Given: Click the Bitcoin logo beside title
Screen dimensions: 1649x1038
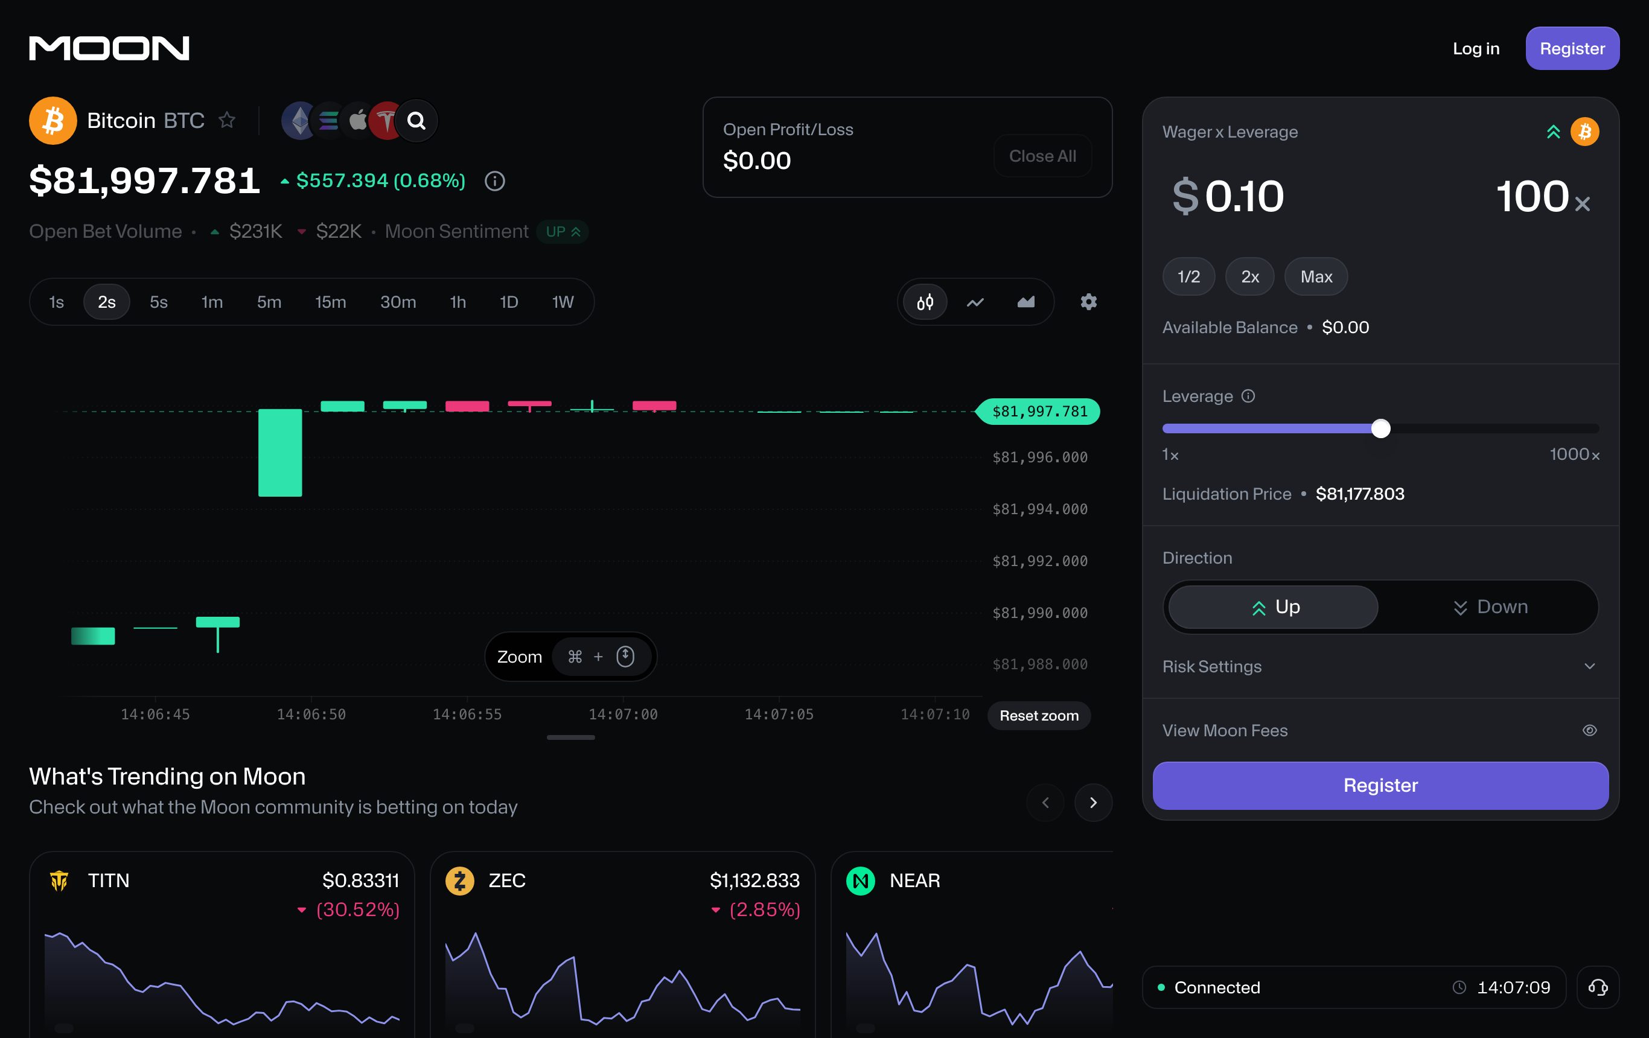Looking at the screenshot, I should (53, 121).
